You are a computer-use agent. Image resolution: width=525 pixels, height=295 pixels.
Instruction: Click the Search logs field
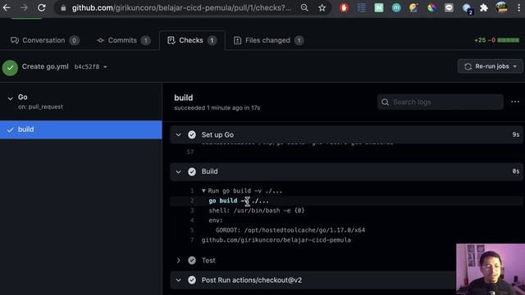(x=440, y=102)
